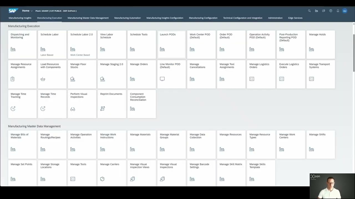Viewport: 355px width, 199px height.
Task: Click the feedback chat icon in header
Action: click(323, 11)
